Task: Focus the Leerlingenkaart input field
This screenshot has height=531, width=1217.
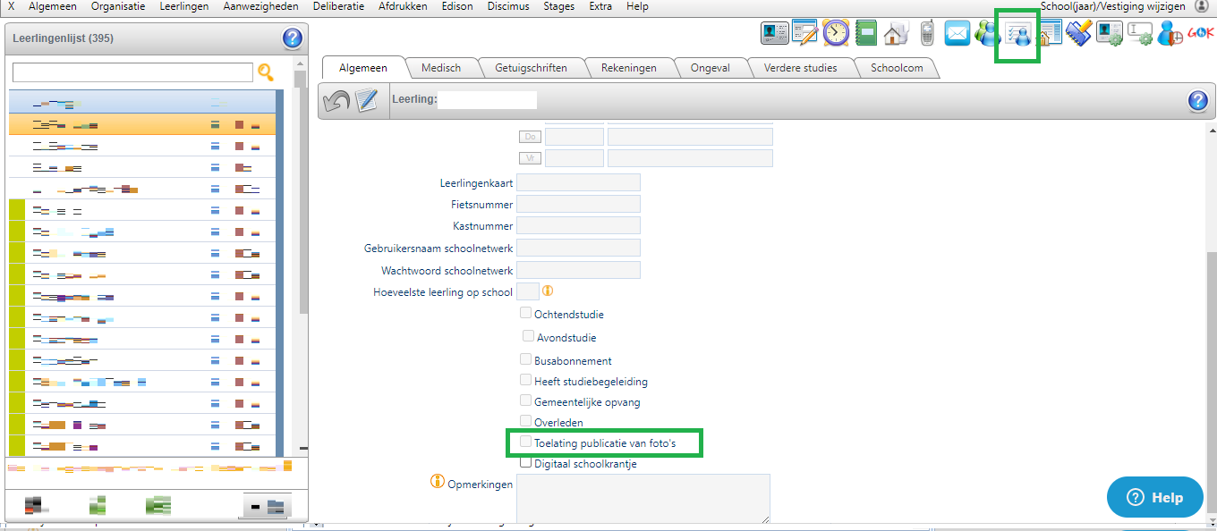Action: pos(579,182)
